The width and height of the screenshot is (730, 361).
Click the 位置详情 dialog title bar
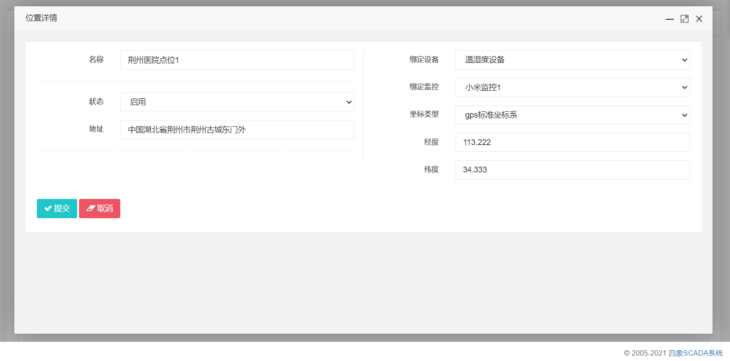[x=314, y=18]
